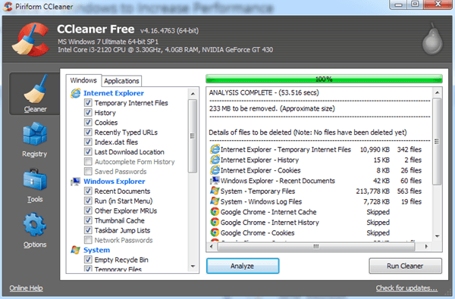The width and height of the screenshot is (455, 299).
Task: Enable Saved Passwords checkbox
Action: [x=88, y=172]
